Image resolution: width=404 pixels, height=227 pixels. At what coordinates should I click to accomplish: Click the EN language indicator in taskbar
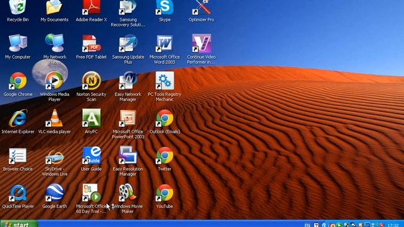(x=307, y=225)
